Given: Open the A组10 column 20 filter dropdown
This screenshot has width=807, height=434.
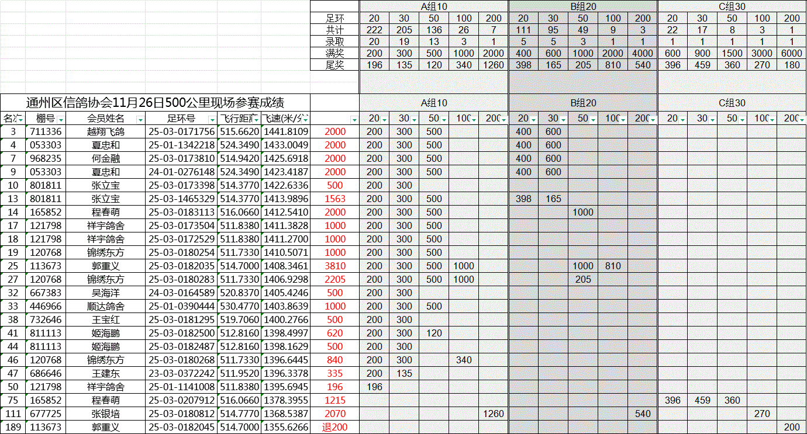Looking at the screenshot, I should click(x=384, y=119).
